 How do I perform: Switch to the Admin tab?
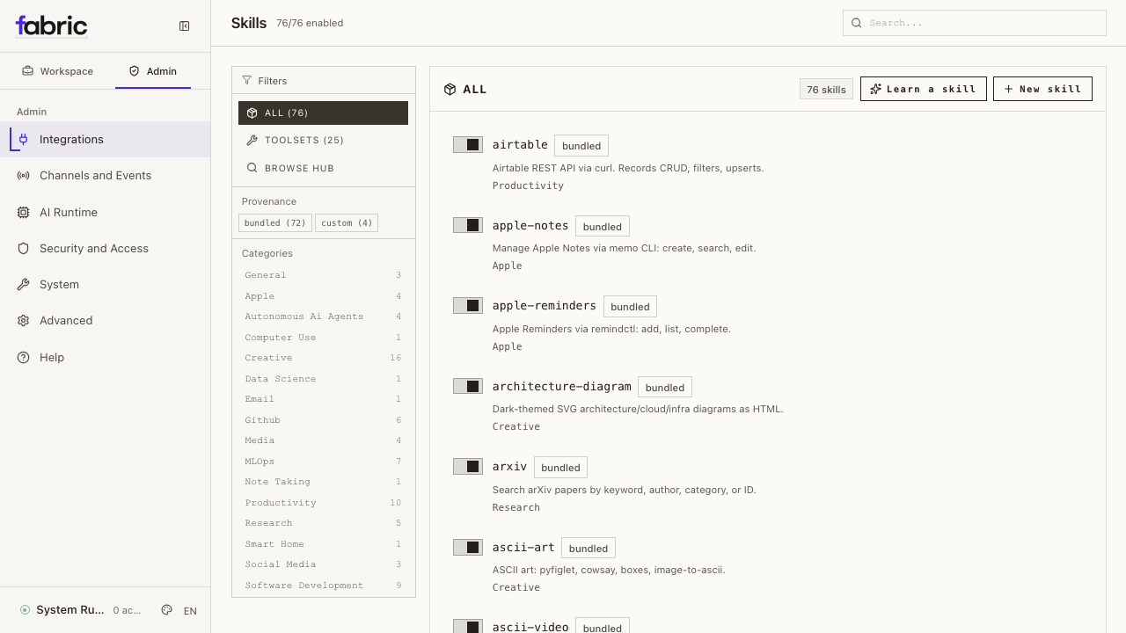click(x=153, y=71)
